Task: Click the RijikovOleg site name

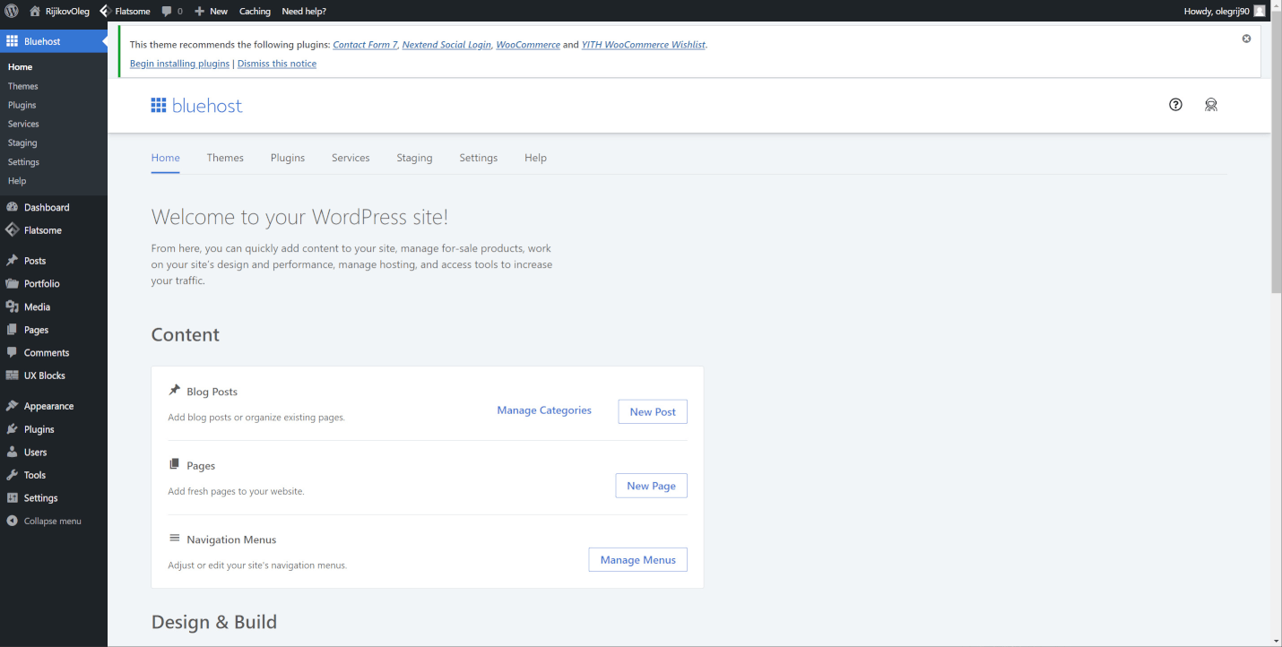Action: [67, 11]
